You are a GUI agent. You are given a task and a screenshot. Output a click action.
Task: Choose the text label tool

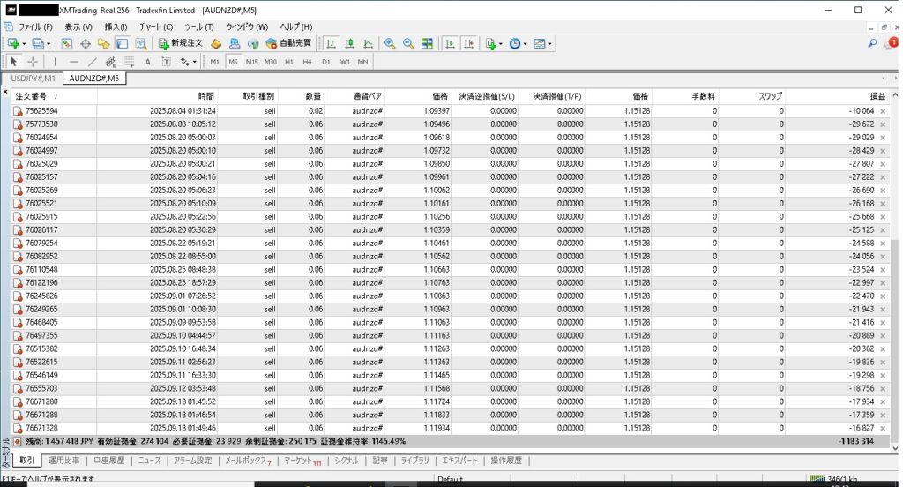147,62
